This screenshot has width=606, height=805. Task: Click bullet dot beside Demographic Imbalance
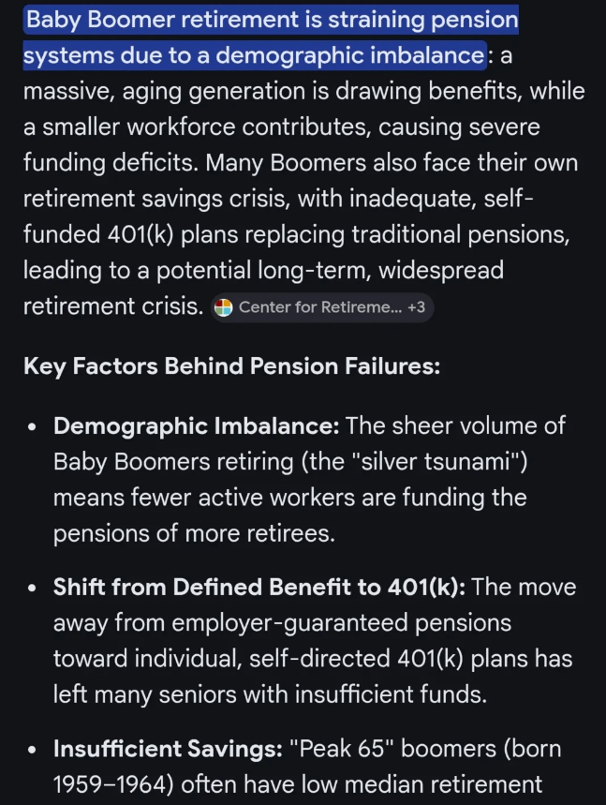[34, 427]
